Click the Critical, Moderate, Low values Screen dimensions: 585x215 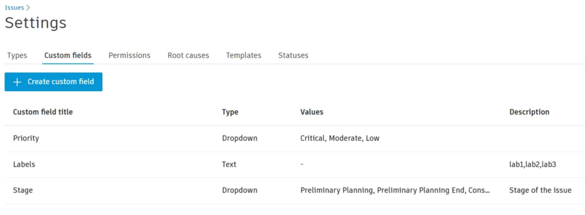tap(340, 138)
